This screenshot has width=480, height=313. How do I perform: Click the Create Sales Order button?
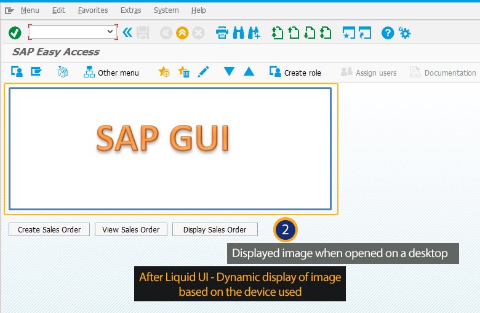click(49, 229)
